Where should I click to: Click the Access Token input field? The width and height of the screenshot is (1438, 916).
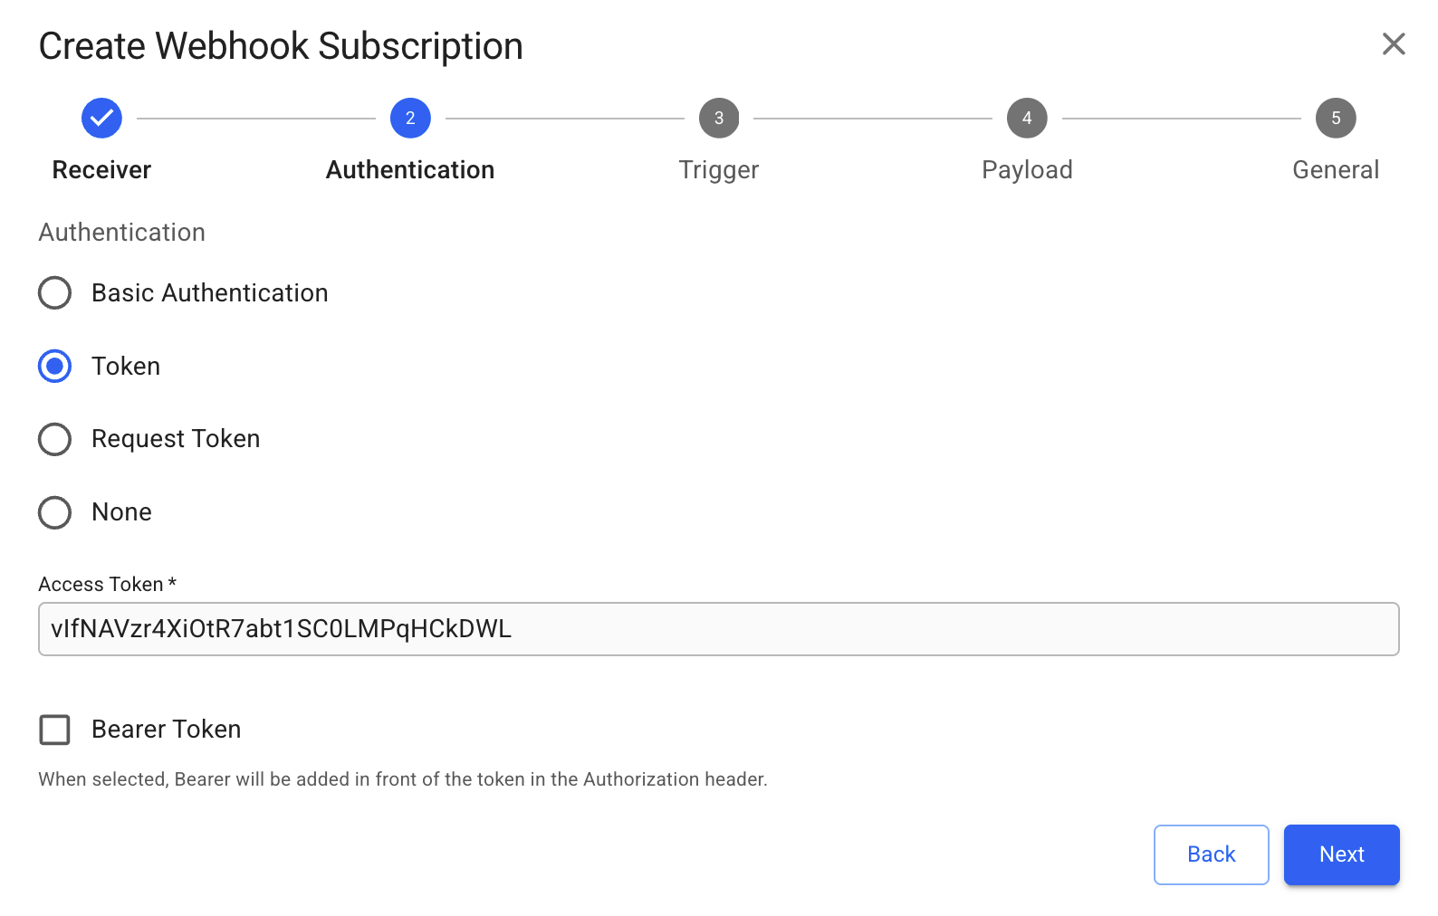click(718, 629)
